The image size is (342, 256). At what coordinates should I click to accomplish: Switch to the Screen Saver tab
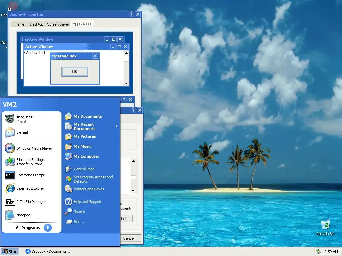click(x=58, y=24)
